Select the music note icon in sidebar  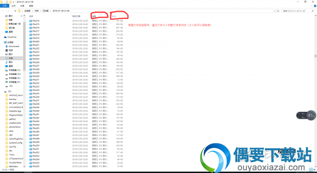click(x=6, y=62)
